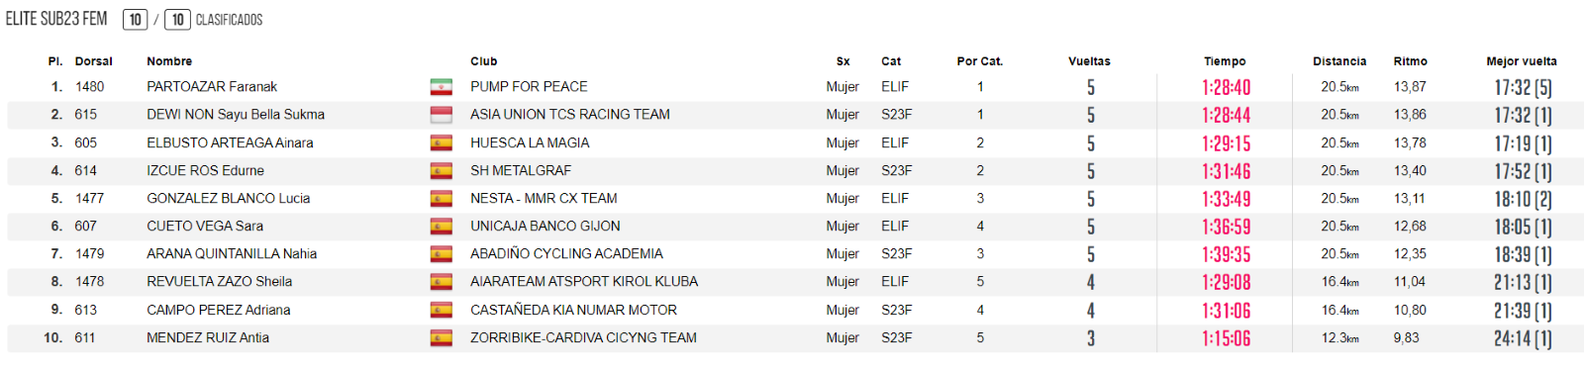Click the Spain flag beside GONZALEZ BLANCO Lucia
Viewport: 1584px width, 372px height.
pyautogui.click(x=441, y=199)
